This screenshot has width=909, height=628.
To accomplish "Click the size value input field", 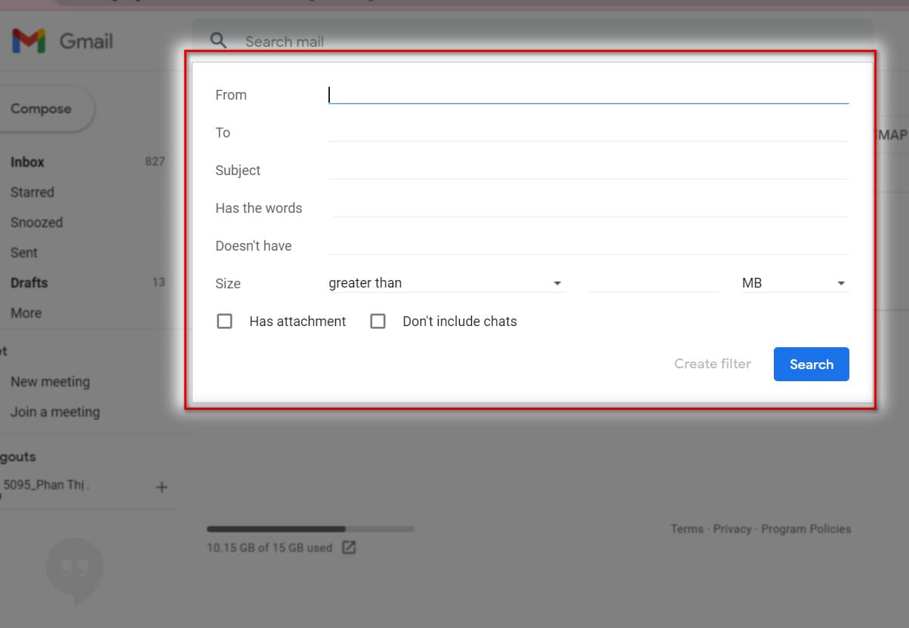I will click(x=653, y=283).
